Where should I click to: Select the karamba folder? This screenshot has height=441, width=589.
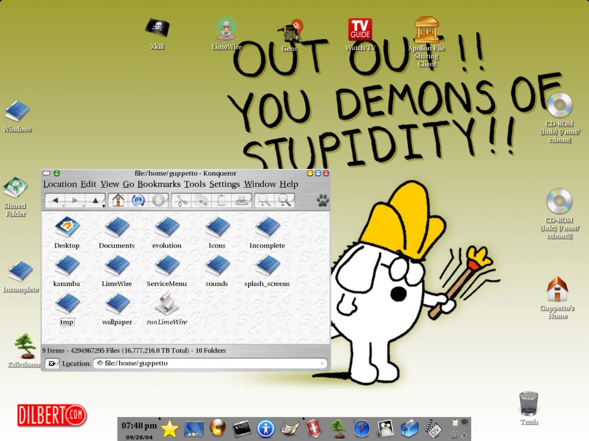click(67, 271)
